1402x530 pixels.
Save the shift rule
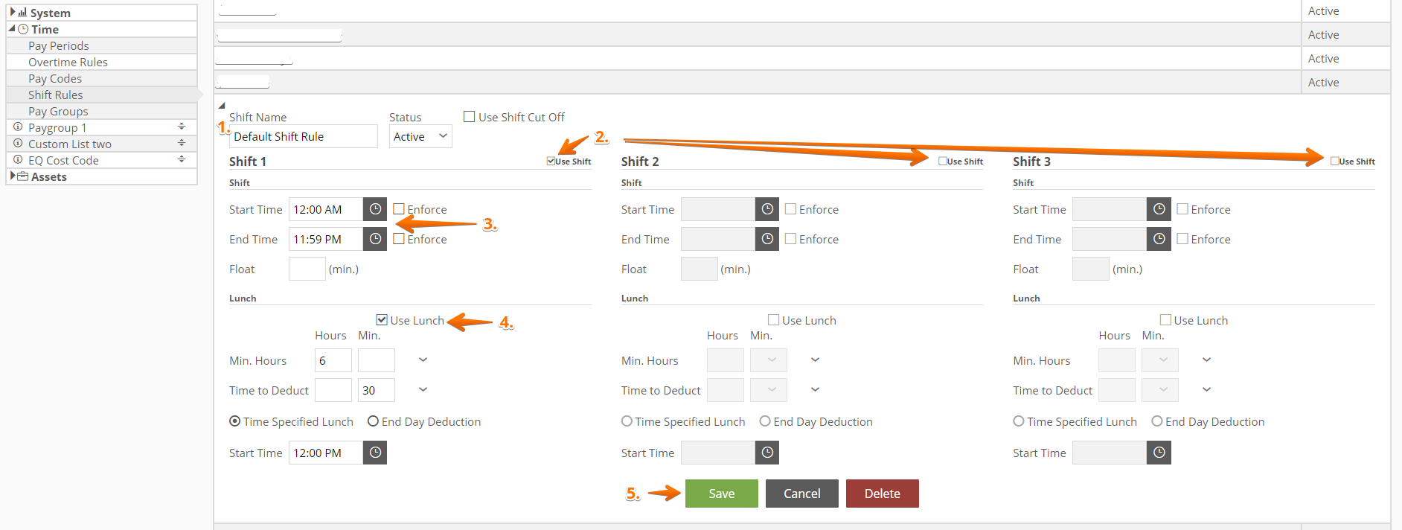[x=721, y=494]
